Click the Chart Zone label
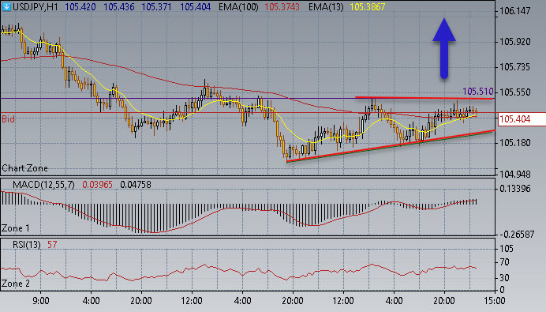Viewport: 546px width, 312px height. point(24,168)
